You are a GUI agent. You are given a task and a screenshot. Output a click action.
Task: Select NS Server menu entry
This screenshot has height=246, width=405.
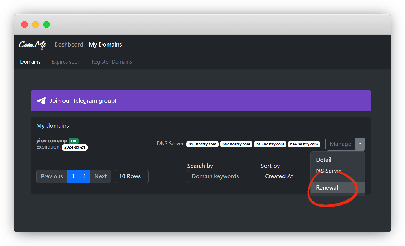point(329,171)
